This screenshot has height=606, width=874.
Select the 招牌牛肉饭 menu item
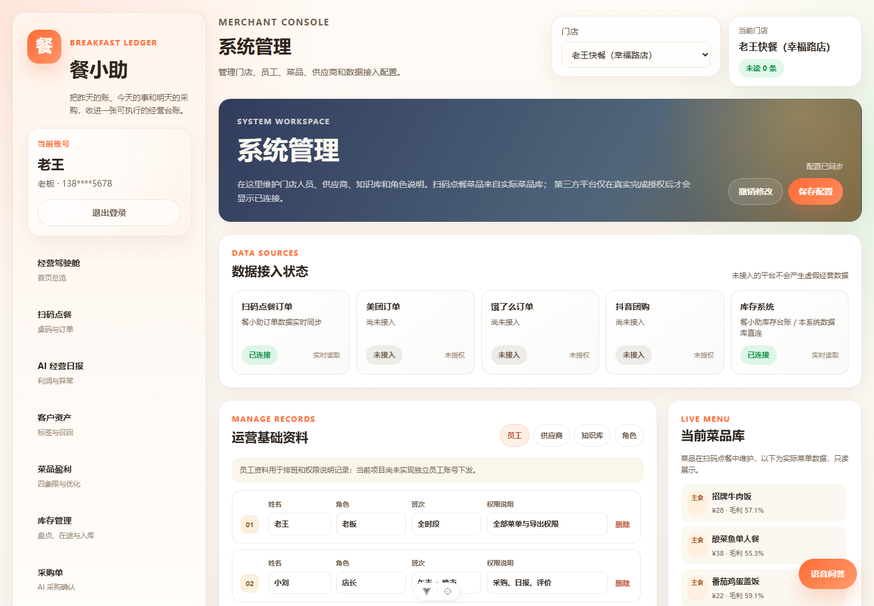tap(763, 503)
